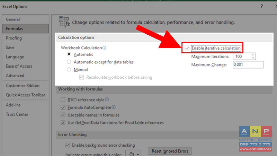Image resolution: width=277 pixels, height=156 pixels.
Task: Open the Add-ins category
Action: click(x=25, y=105)
